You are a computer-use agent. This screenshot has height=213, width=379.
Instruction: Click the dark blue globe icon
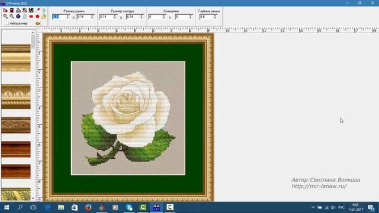pos(18,17)
